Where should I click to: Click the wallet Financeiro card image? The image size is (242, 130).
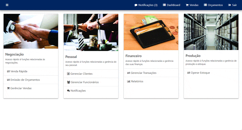pos(151,32)
